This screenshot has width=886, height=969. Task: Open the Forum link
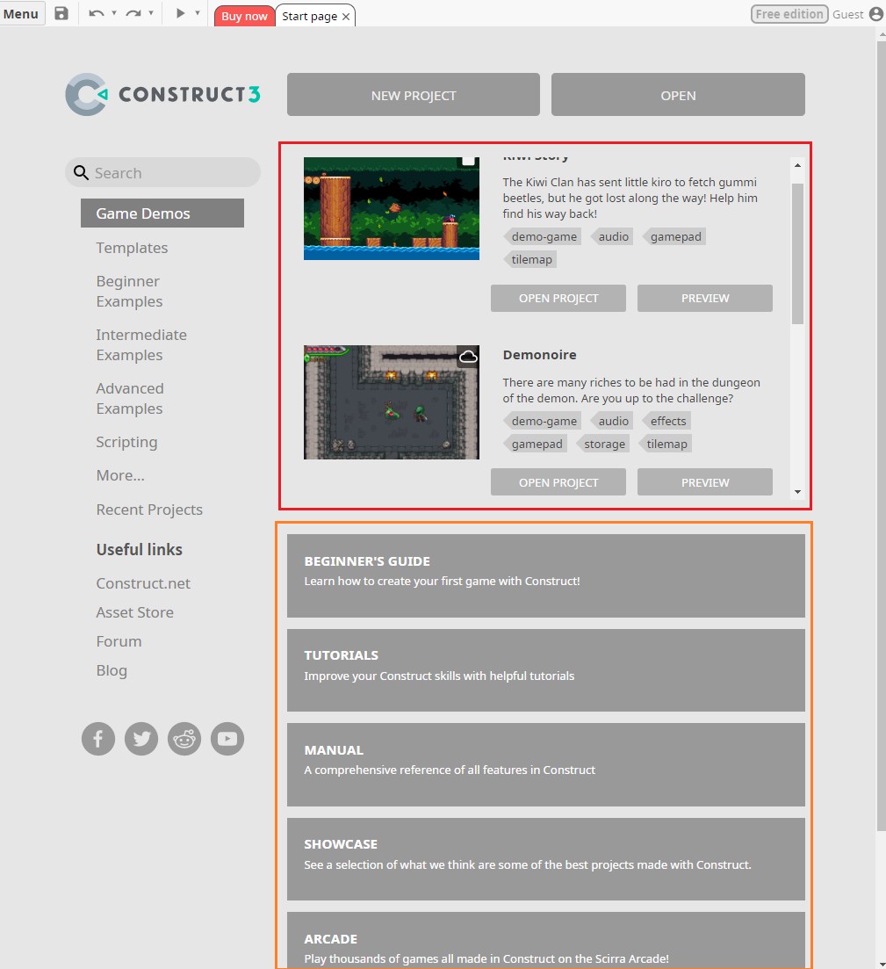[119, 641]
